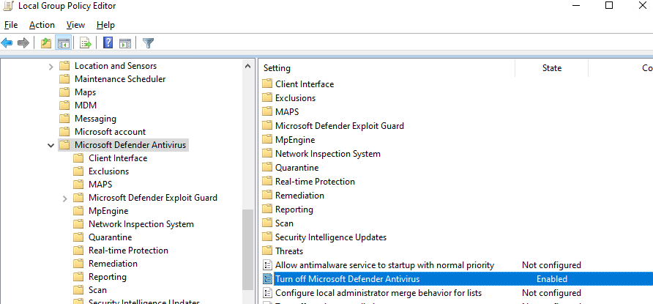The width and height of the screenshot is (653, 304).
Task: Click the Enabled state cell
Action: point(552,279)
